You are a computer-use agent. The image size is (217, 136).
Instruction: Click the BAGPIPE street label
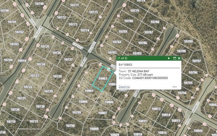[x=92, y=47]
